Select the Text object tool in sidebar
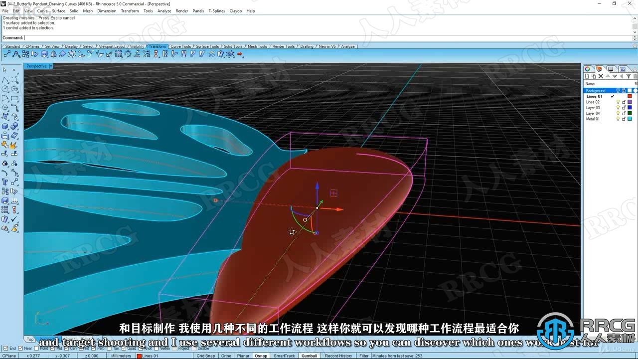Viewport: 638px width, 359px height. click(5, 182)
